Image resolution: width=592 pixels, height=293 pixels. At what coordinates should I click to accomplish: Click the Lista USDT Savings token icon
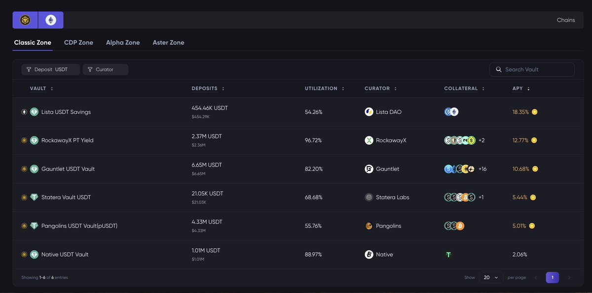34,112
